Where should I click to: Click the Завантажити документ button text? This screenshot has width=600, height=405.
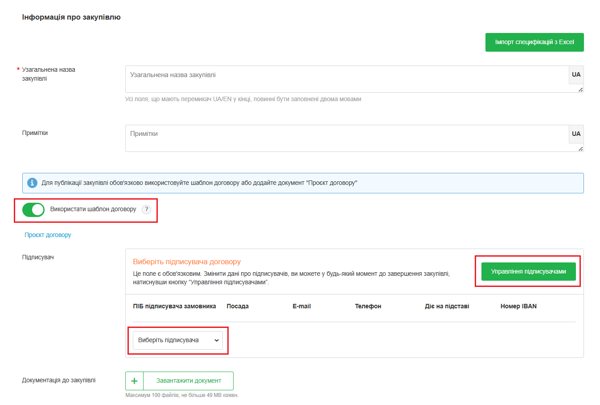189,381
